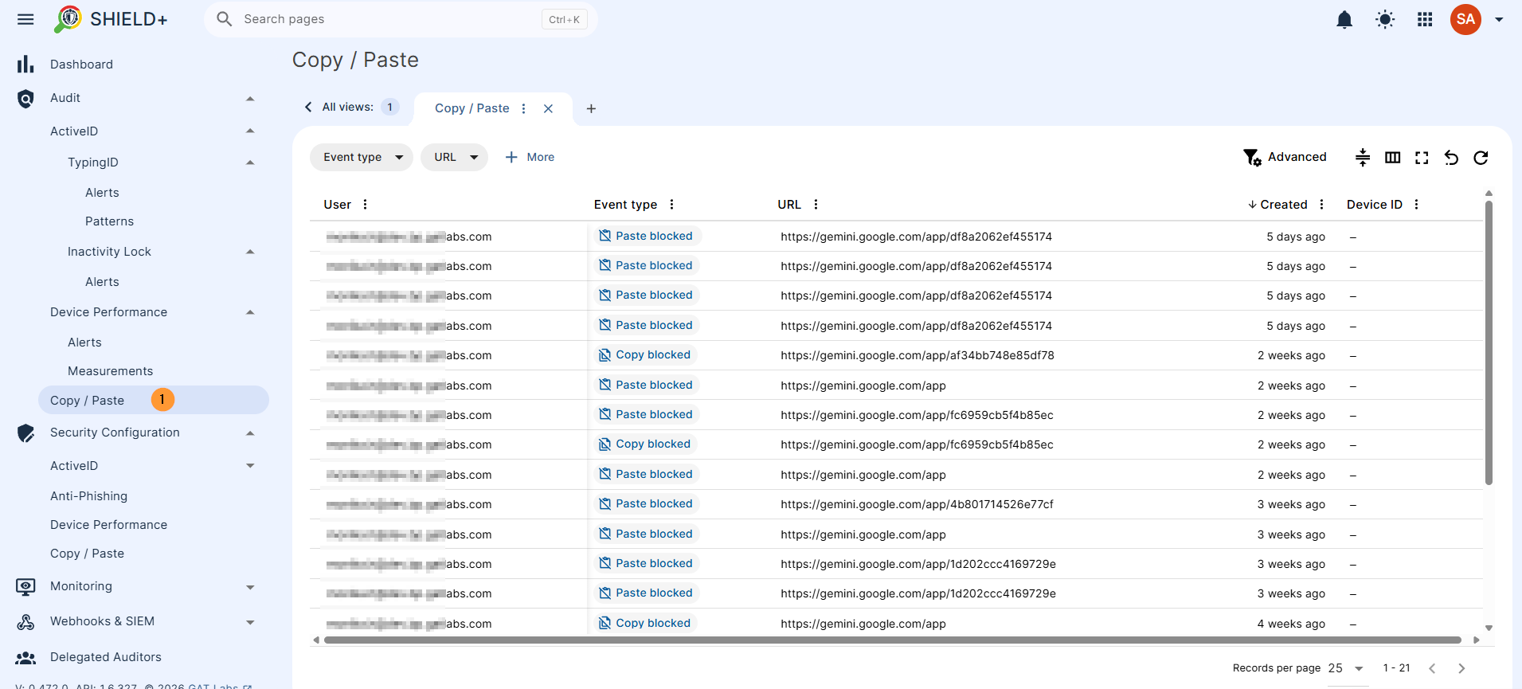Screen dimensions: 1522x689
Task: Open Anti-Phishing configuration
Action: click(88, 496)
